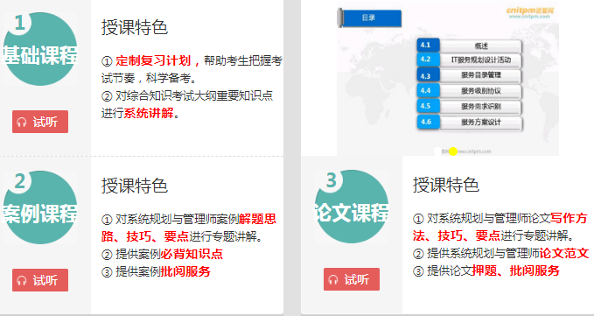This screenshot has width=594, height=316.
Task: Click headphone icon in 论文课程 试听 button
Action: pyautogui.click(x=333, y=279)
